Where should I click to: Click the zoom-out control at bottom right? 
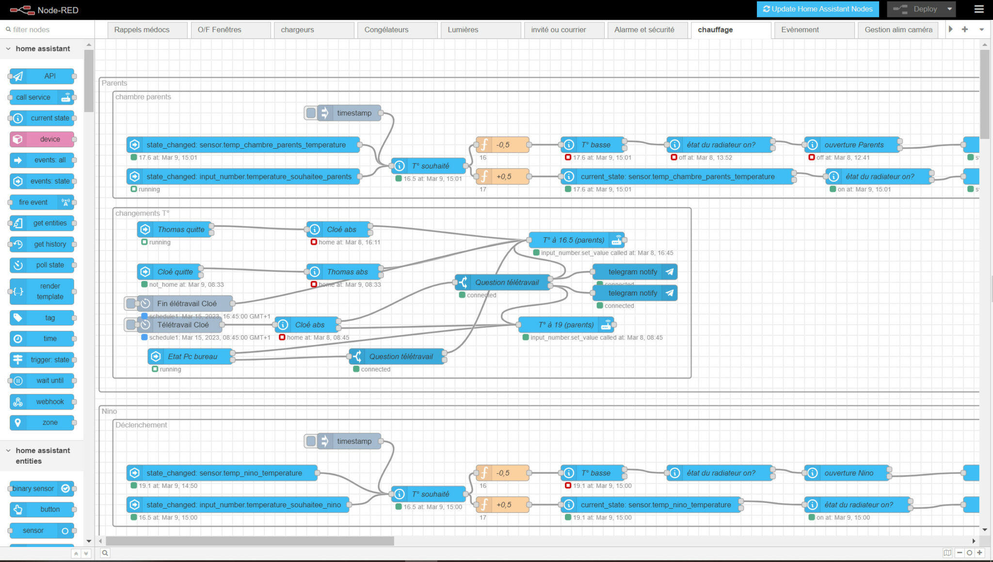pos(959,553)
